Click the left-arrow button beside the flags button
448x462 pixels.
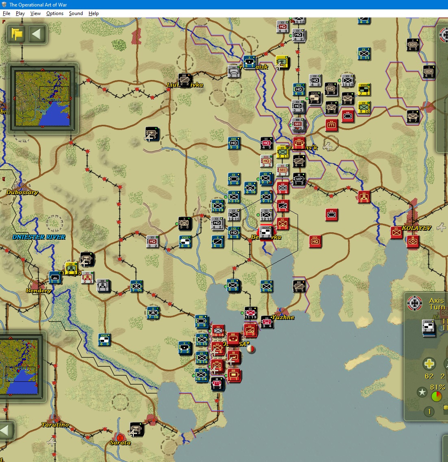tap(37, 34)
